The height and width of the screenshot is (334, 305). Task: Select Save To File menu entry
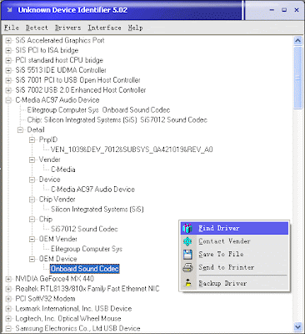(x=234, y=254)
